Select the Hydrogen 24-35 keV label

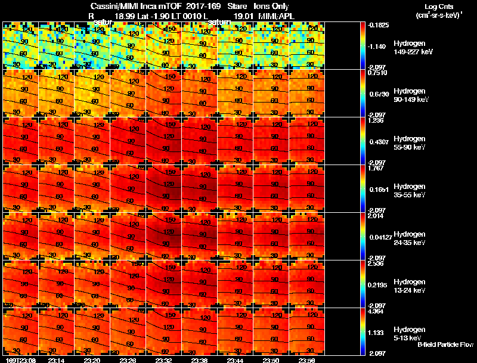(409, 238)
